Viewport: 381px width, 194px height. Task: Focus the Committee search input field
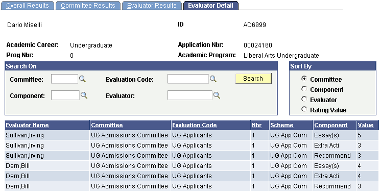(64, 79)
